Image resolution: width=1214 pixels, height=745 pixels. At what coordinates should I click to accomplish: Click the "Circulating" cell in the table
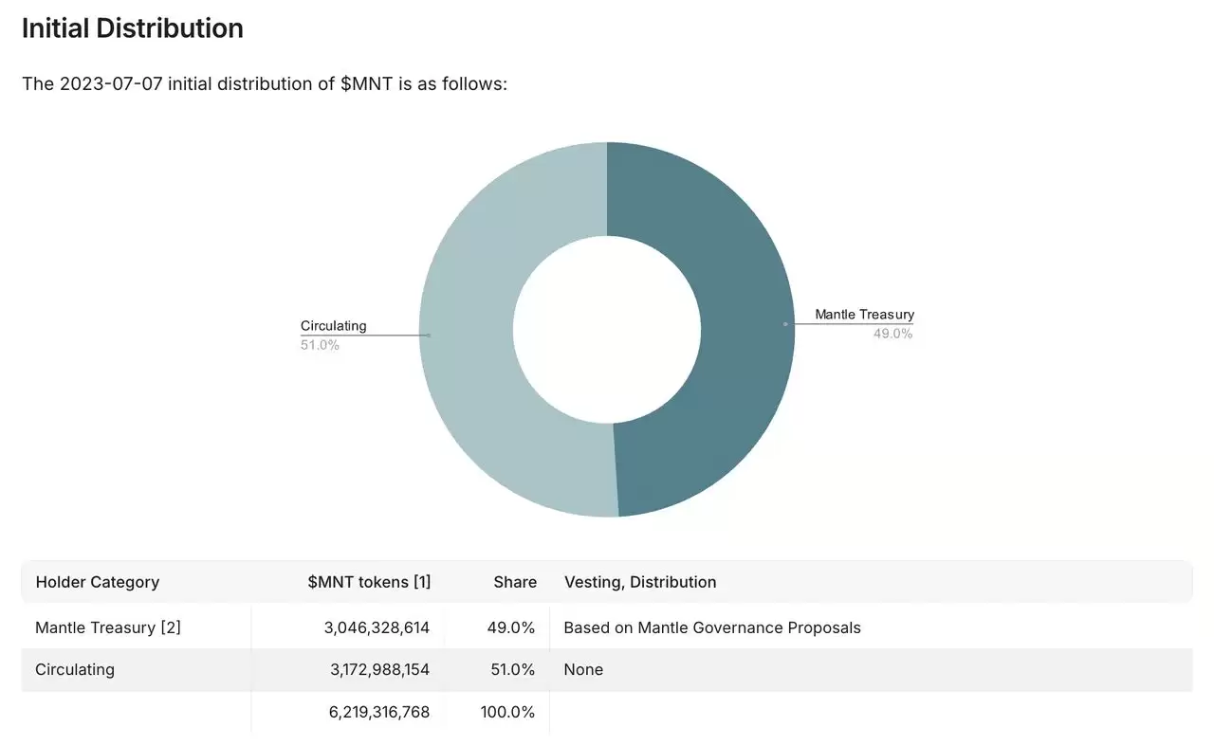[75, 669]
